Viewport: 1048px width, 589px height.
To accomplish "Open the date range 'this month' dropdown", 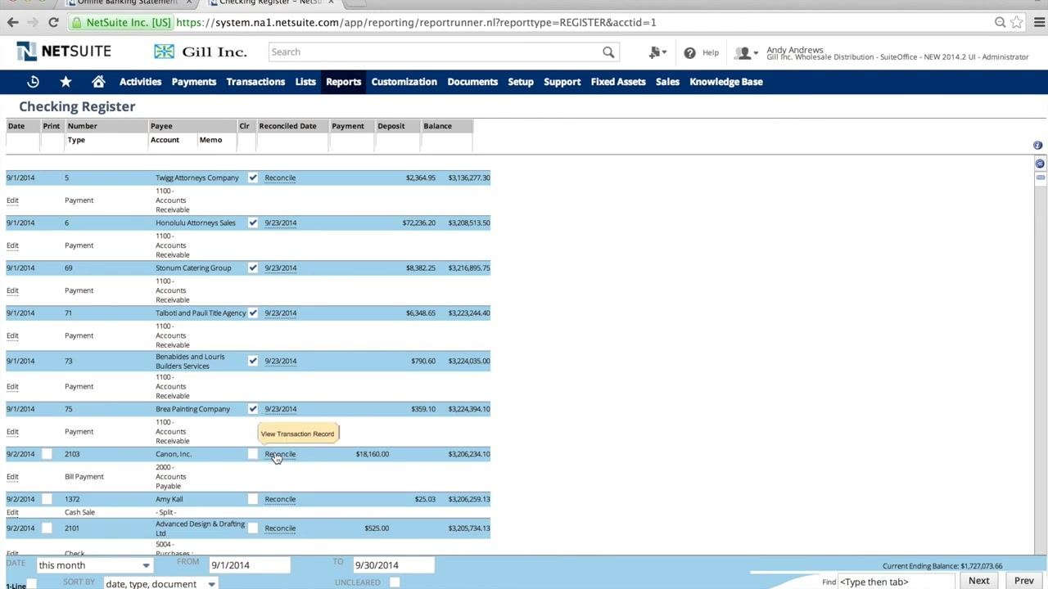I will [x=95, y=565].
